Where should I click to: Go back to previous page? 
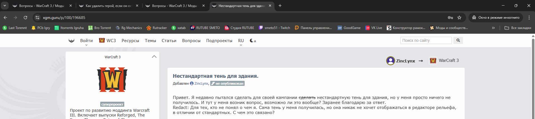5,18
